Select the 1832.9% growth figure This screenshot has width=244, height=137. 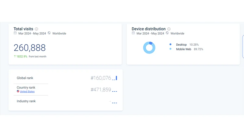click(x=22, y=56)
